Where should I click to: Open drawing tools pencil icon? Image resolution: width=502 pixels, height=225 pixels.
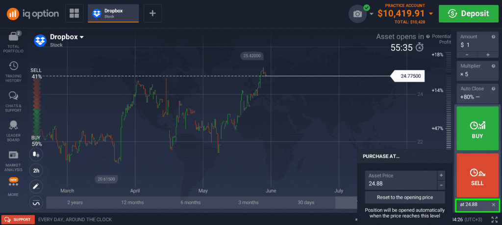tap(36, 186)
